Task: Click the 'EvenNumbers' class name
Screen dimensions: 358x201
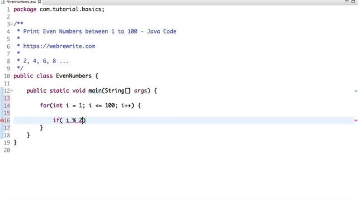Action: click(x=74, y=76)
